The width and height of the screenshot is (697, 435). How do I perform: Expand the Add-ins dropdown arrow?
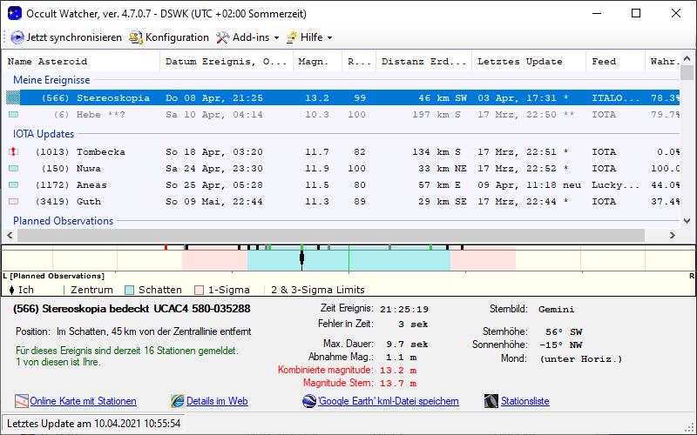[x=276, y=38]
